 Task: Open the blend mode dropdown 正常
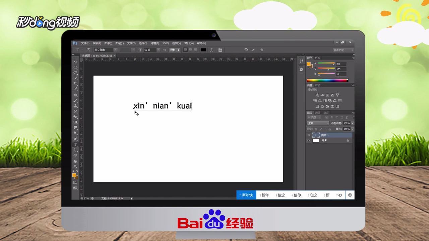tap(318, 123)
